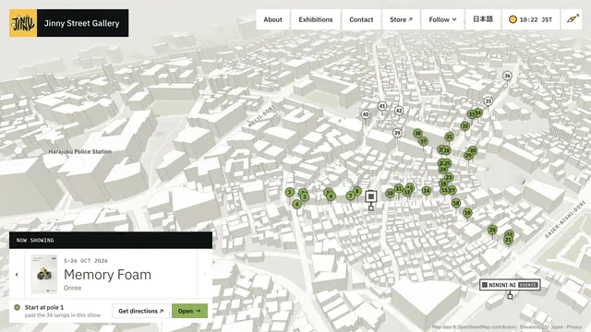Select lamp pole marker 8
Screen dimensions: 591x332
tap(357, 191)
